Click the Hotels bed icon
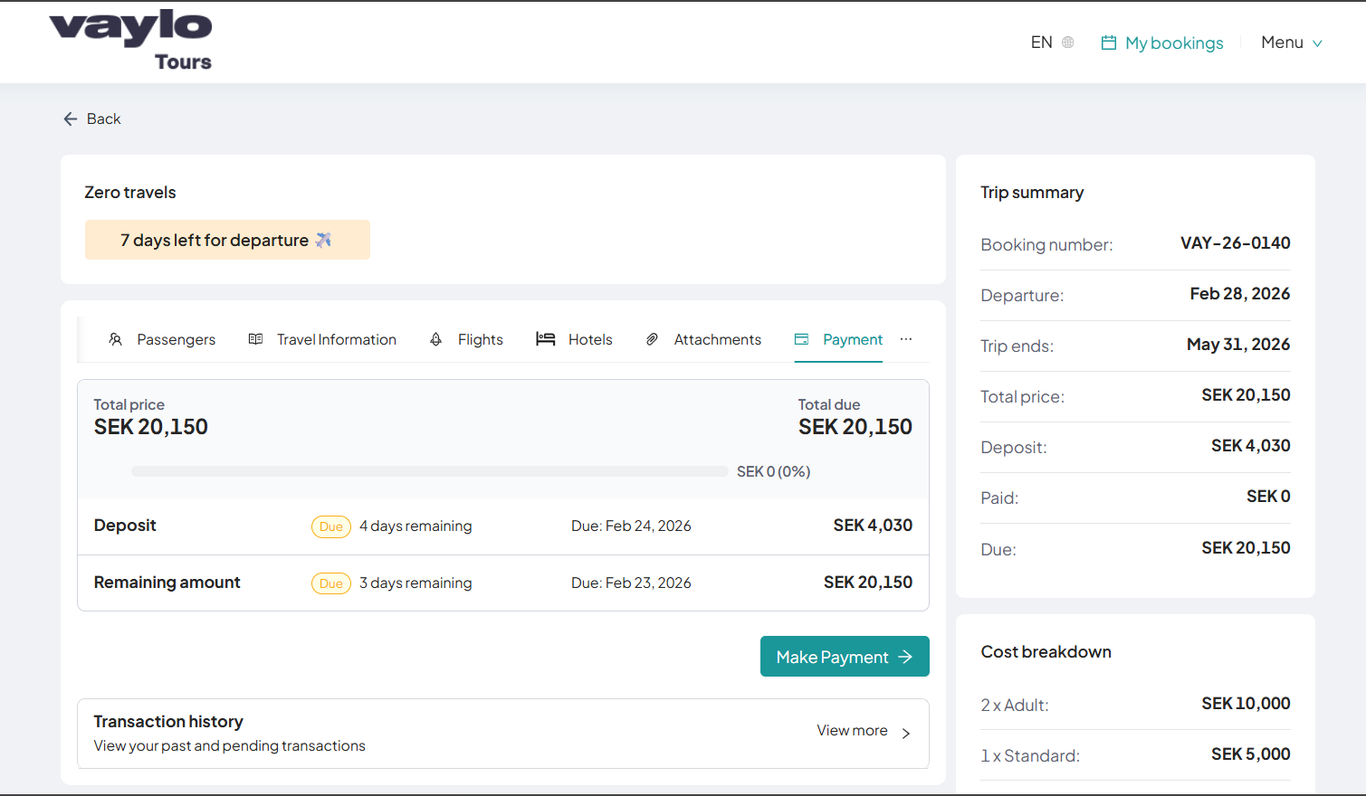 tap(546, 338)
